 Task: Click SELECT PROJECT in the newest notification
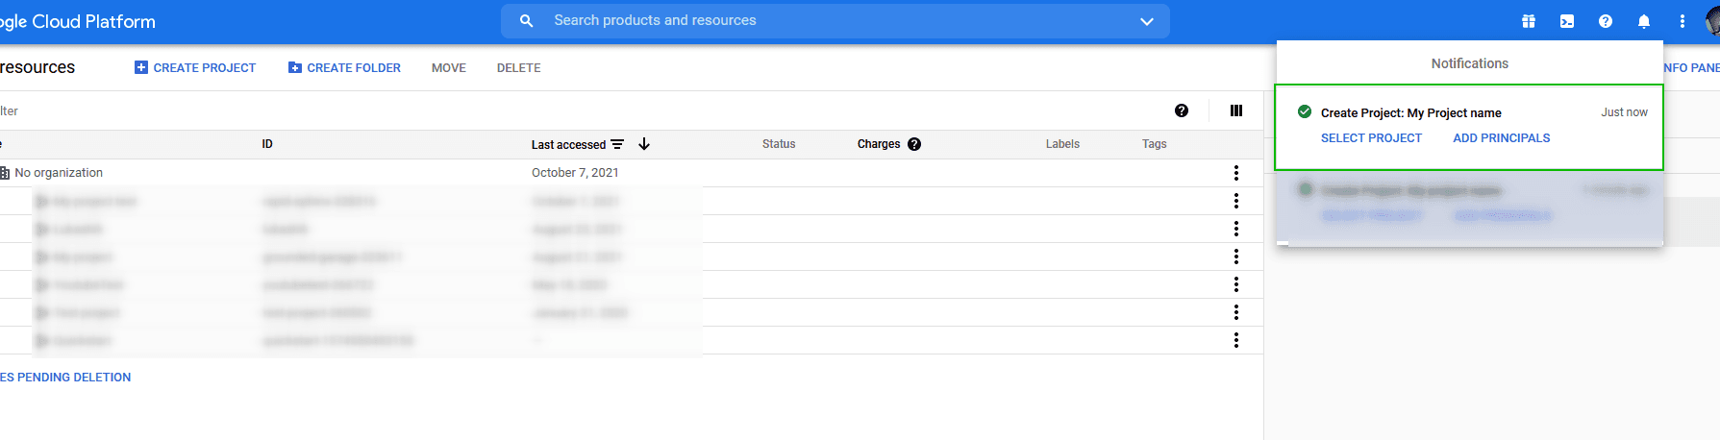pos(1371,138)
